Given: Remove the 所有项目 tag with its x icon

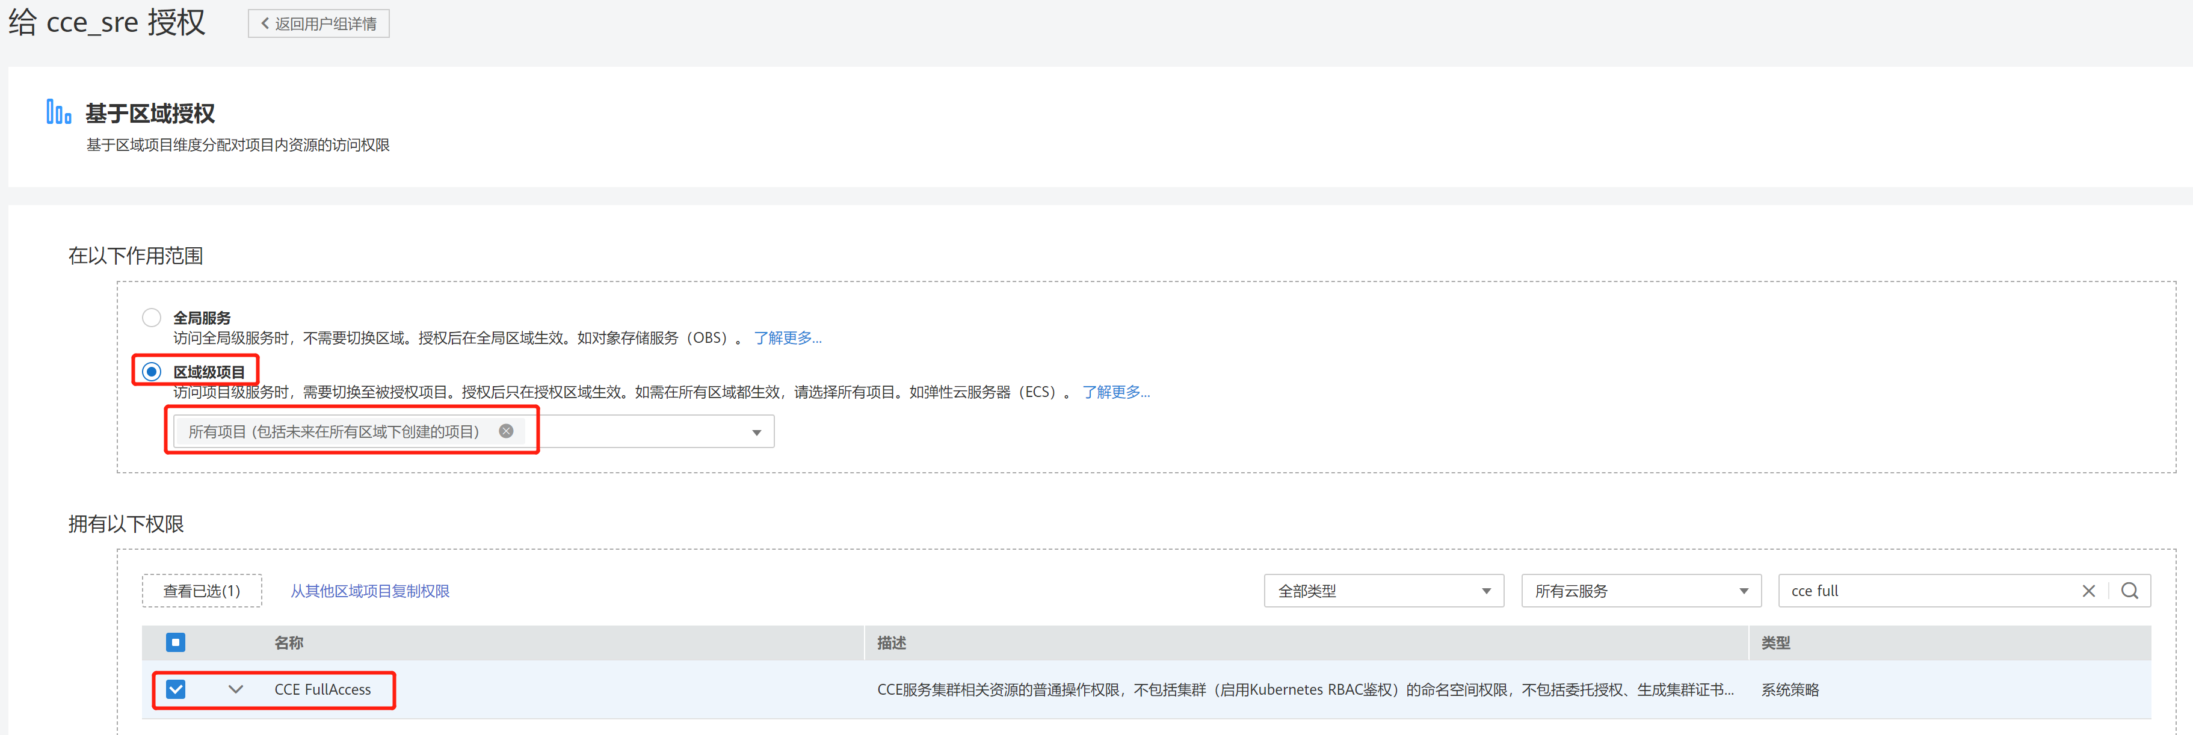Looking at the screenshot, I should click(506, 431).
